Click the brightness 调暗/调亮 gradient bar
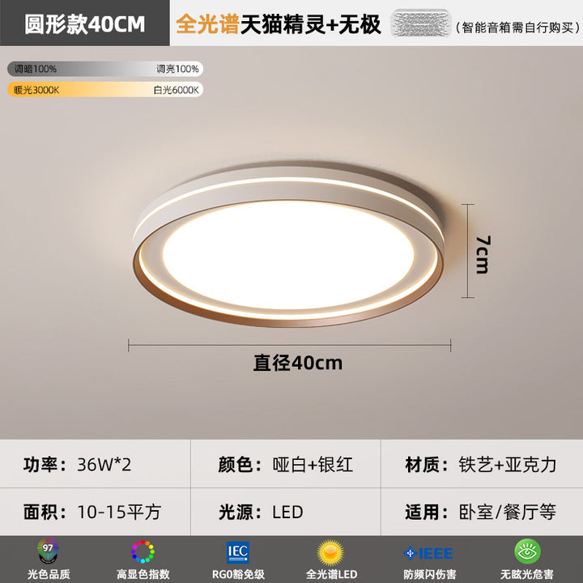The image size is (583, 583). (105, 69)
